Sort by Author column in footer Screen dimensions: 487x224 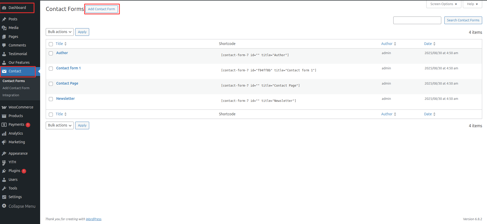point(388,114)
